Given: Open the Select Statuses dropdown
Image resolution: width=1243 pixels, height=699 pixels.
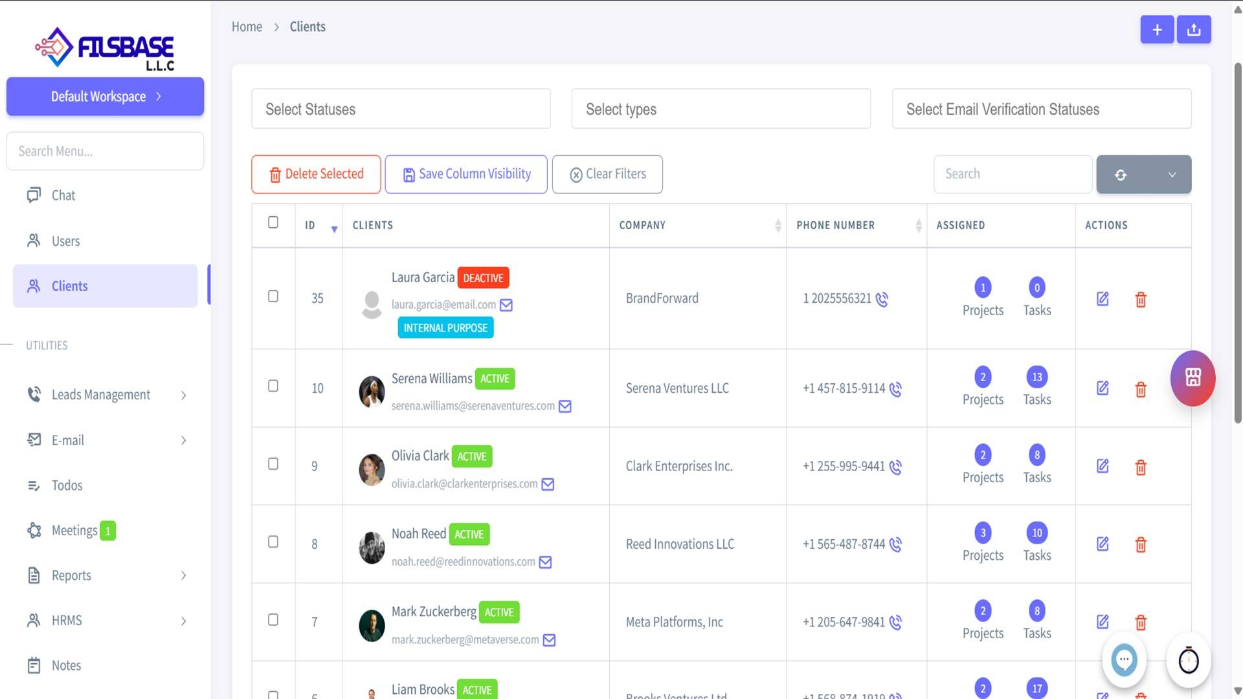Looking at the screenshot, I should [401, 109].
